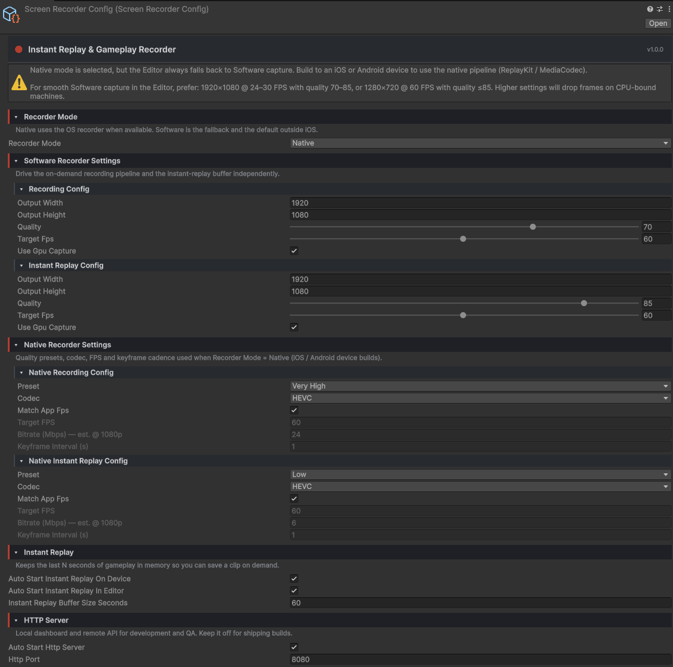Click Recording Config Output Height field 1080
This screenshot has height=667, width=673.
point(481,215)
